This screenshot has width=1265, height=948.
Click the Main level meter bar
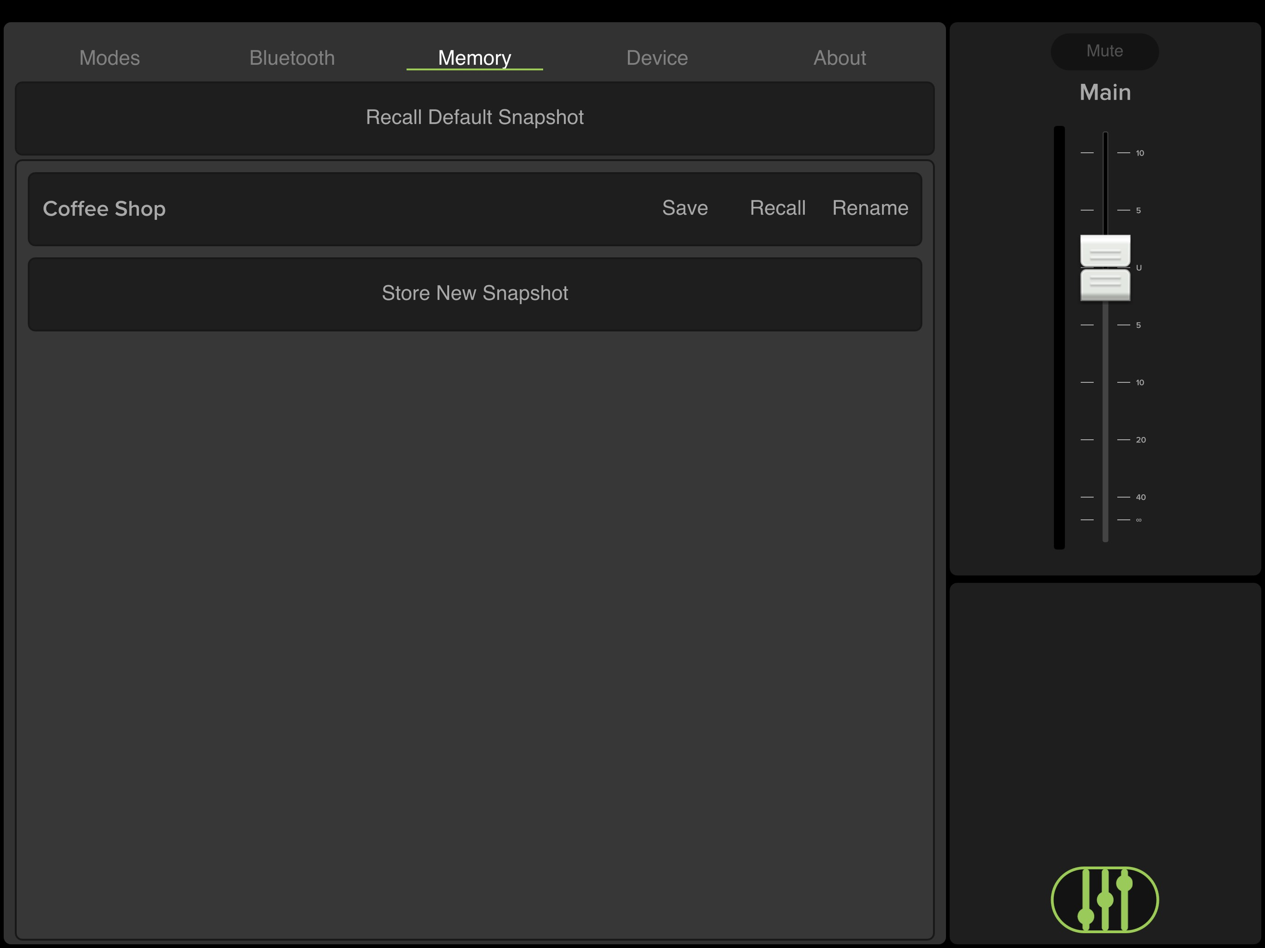[1059, 337]
